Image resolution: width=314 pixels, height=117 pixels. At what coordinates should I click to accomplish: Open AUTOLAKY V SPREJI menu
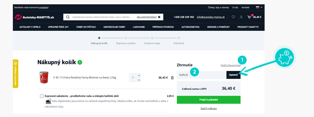30,27
